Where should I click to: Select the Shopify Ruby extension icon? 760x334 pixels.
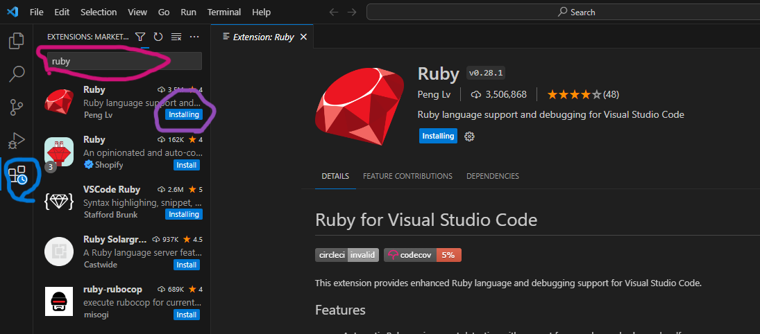tap(58, 152)
